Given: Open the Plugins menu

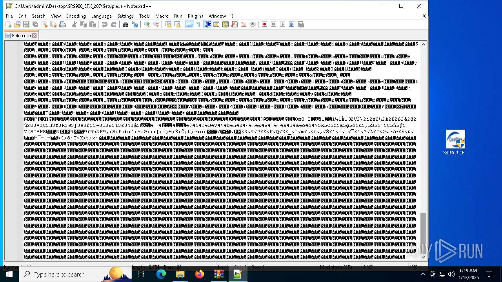Looking at the screenshot, I should point(195,16).
